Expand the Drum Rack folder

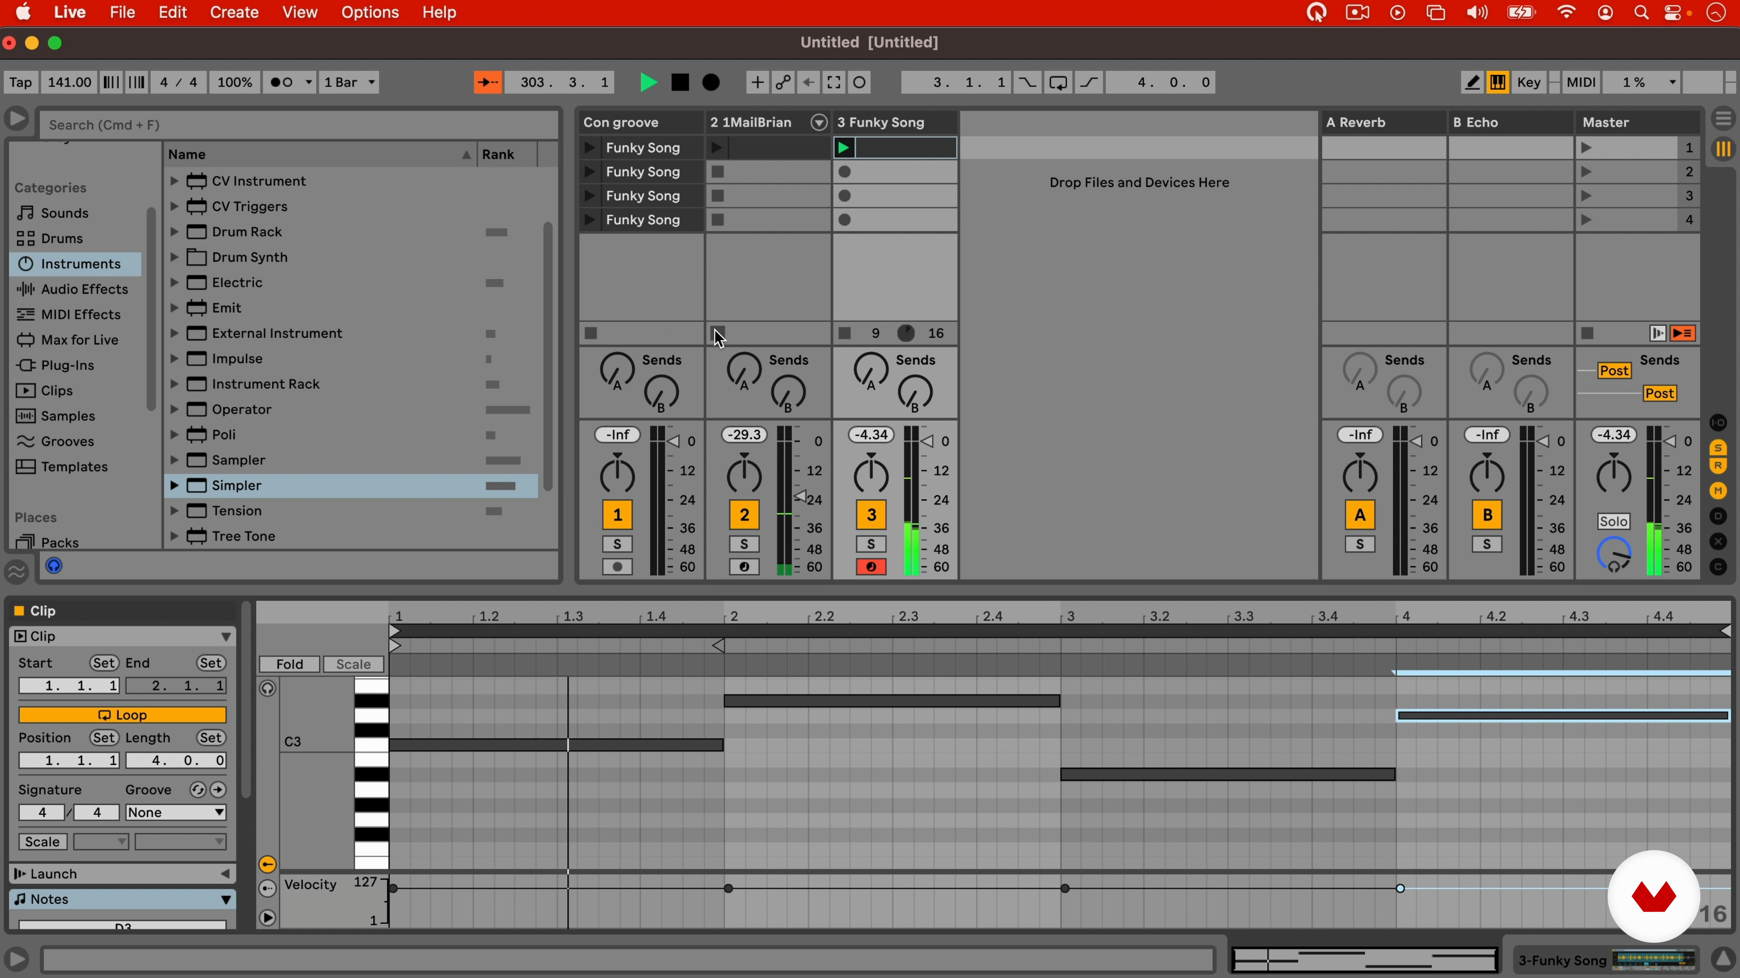174,232
